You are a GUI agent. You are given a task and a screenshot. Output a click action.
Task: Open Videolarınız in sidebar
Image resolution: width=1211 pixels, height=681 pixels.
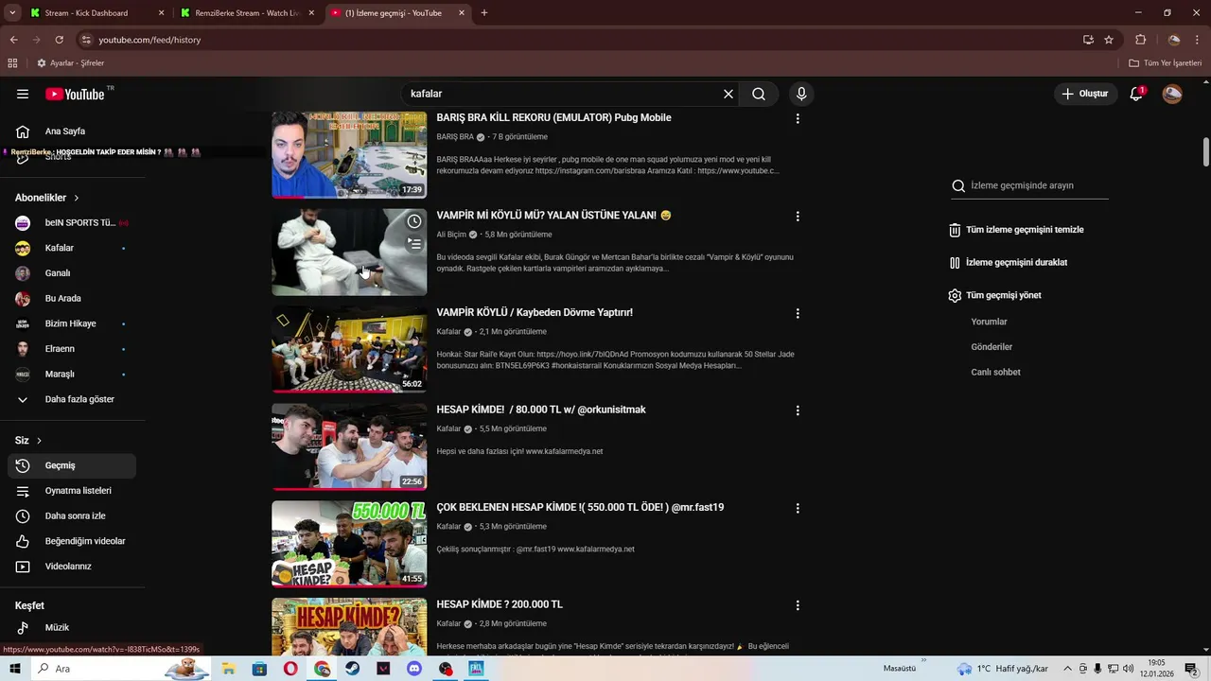pos(72,567)
